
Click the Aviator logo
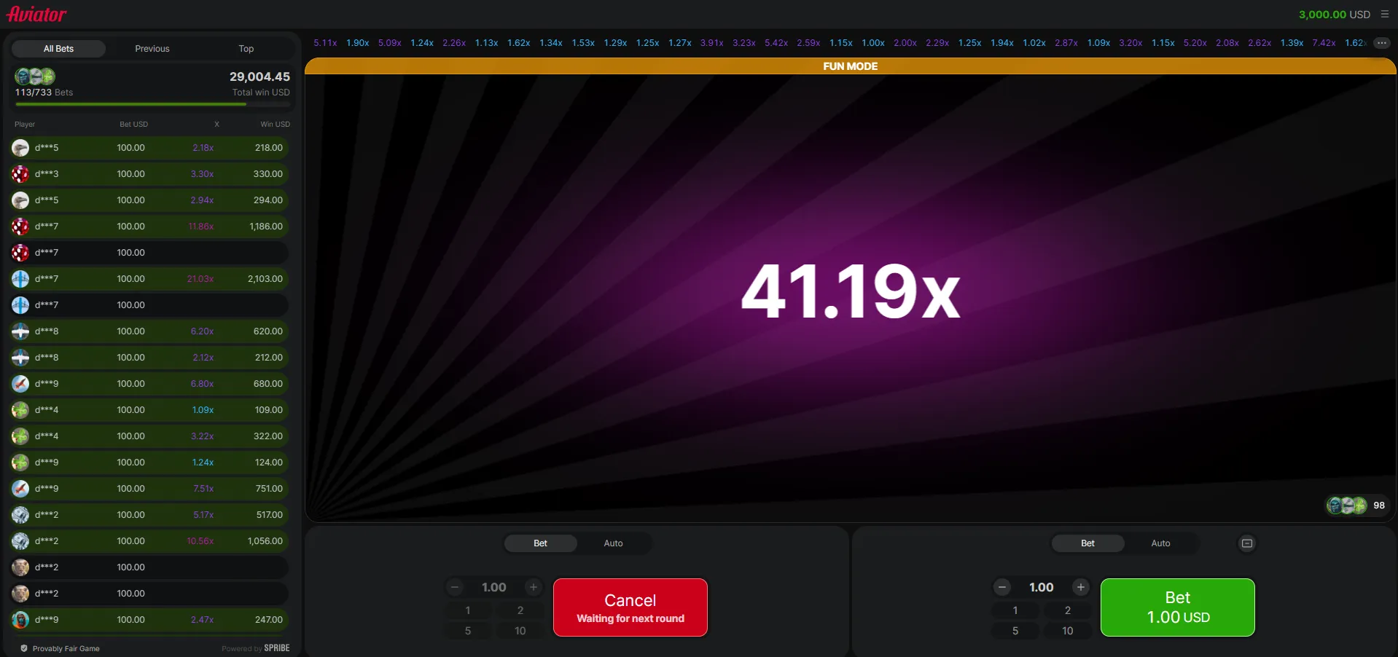36,14
